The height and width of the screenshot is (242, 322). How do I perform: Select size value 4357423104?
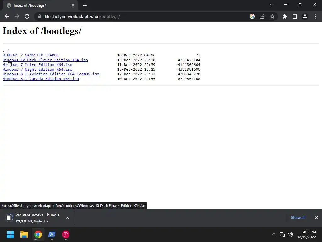point(189,60)
